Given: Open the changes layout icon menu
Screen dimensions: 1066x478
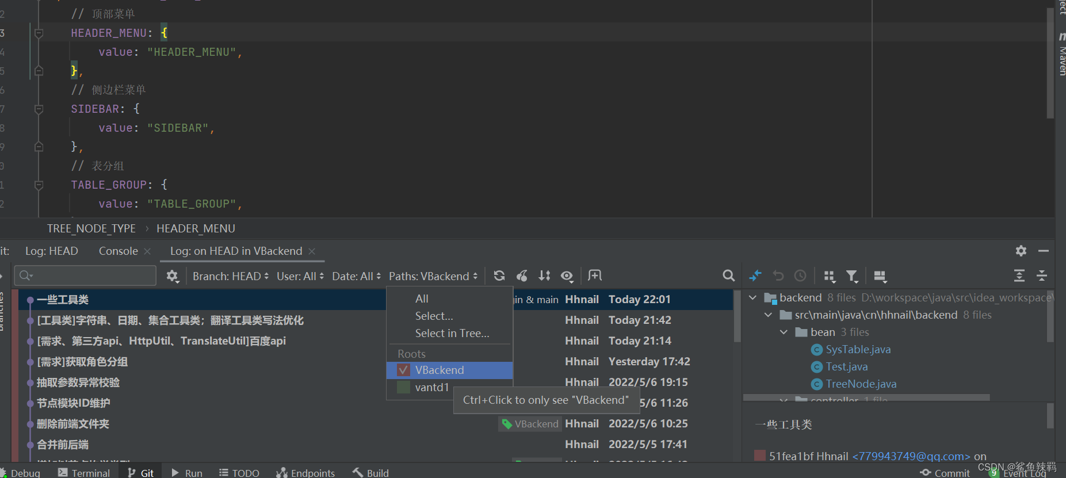Looking at the screenshot, I should [880, 276].
